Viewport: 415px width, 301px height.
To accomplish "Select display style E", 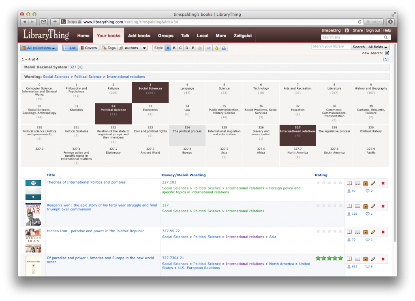I will [193, 48].
